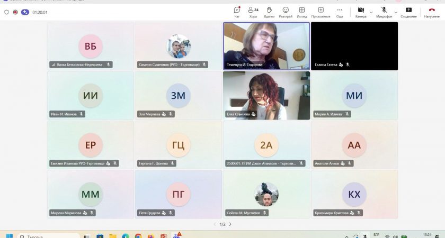This screenshot has height=238, width=445.
Task: Click the name label Мария А. Илиева
Action: (328, 114)
